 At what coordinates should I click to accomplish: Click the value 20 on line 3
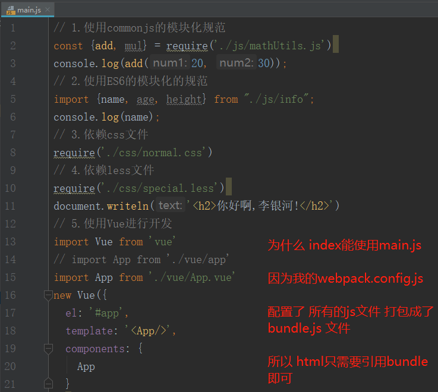tap(197, 64)
